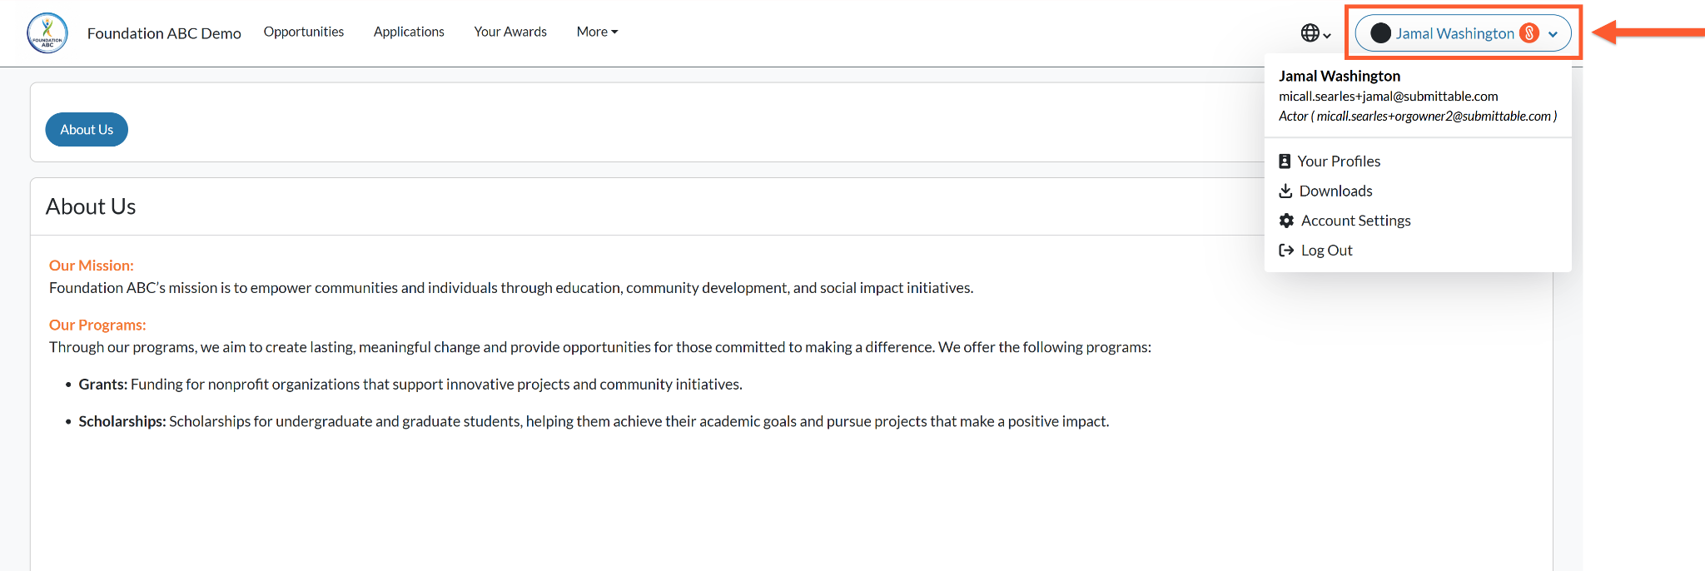Click the Foundation ABC logo icon
The height and width of the screenshot is (571, 1705).
pyautogui.click(x=47, y=33)
